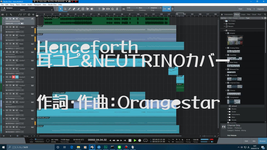Screen dimensions: 267x150
Task: Collapse the Compressor presets list
Action: (226, 97)
